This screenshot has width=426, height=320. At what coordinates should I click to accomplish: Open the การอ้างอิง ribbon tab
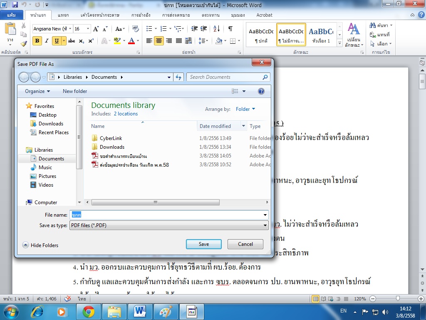pyautogui.click(x=141, y=15)
